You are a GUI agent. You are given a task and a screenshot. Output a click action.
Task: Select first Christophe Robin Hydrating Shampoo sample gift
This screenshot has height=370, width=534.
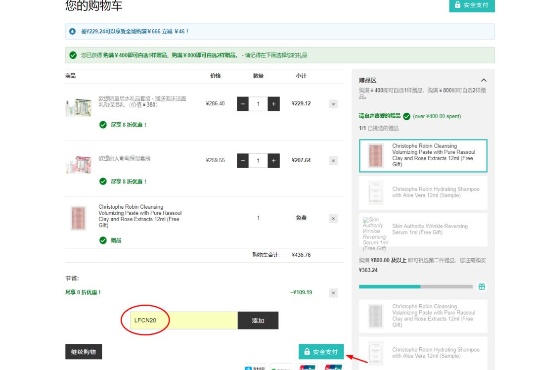pos(423,192)
